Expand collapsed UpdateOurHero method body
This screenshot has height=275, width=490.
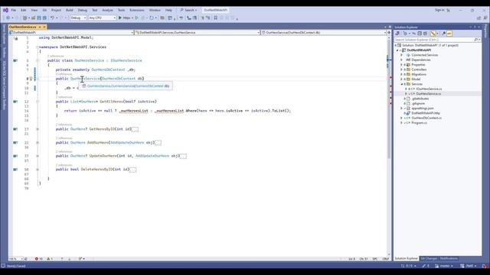tap(183, 156)
